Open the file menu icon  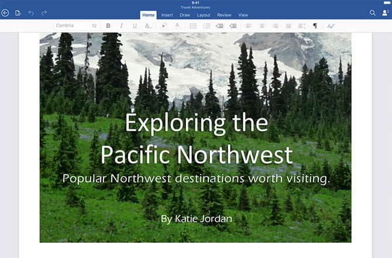18,13
